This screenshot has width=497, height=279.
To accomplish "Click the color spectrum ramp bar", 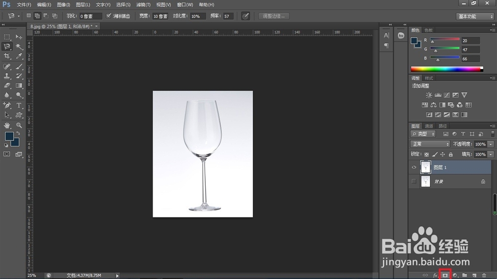I will (447, 69).
